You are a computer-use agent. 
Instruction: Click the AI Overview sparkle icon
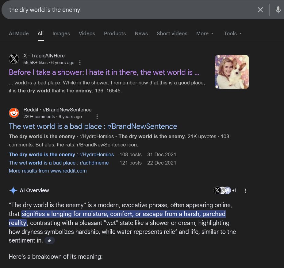(13, 190)
